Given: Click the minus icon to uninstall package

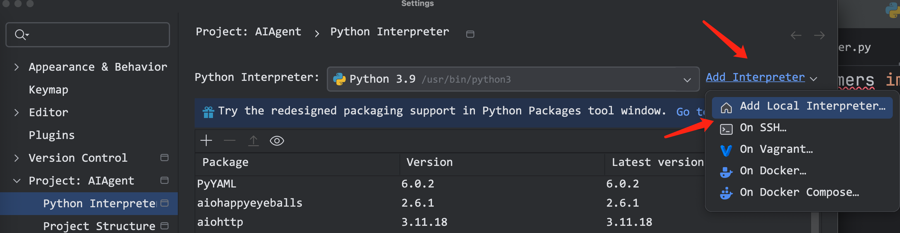Looking at the screenshot, I should (x=230, y=141).
